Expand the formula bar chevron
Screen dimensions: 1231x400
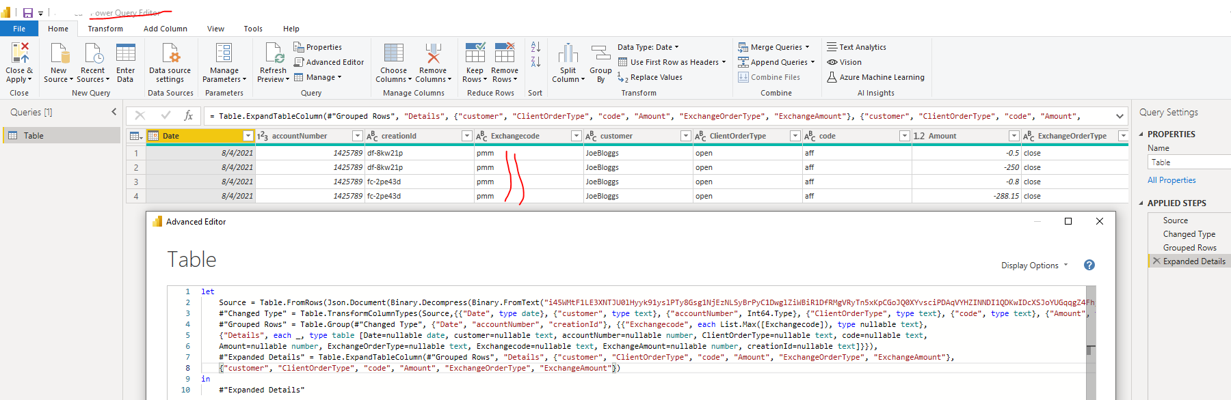tap(1120, 116)
